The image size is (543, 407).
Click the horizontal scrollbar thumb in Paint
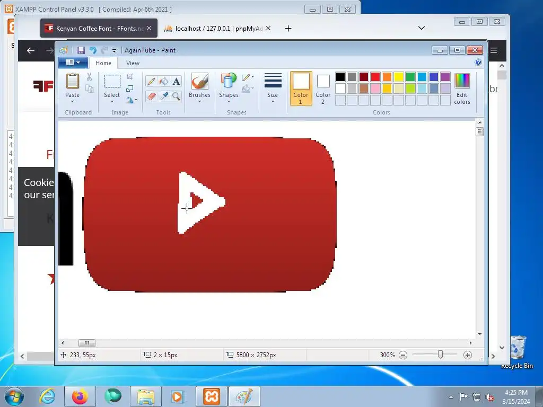point(87,343)
